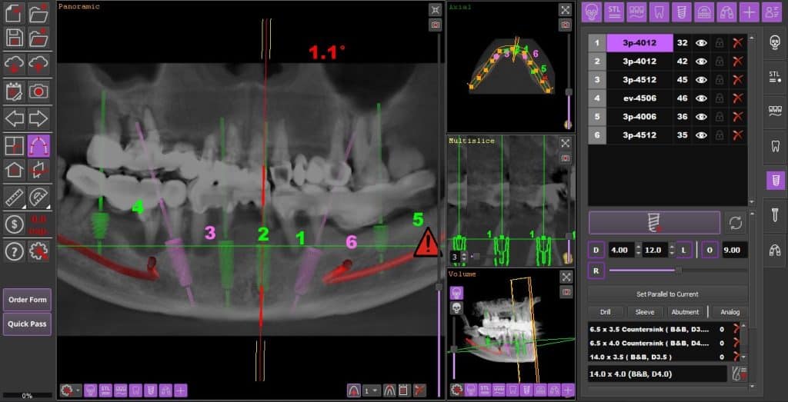Open the screenshot camera tool in left toolbar
This screenshot has height=402, width=788.
(38, 91)
